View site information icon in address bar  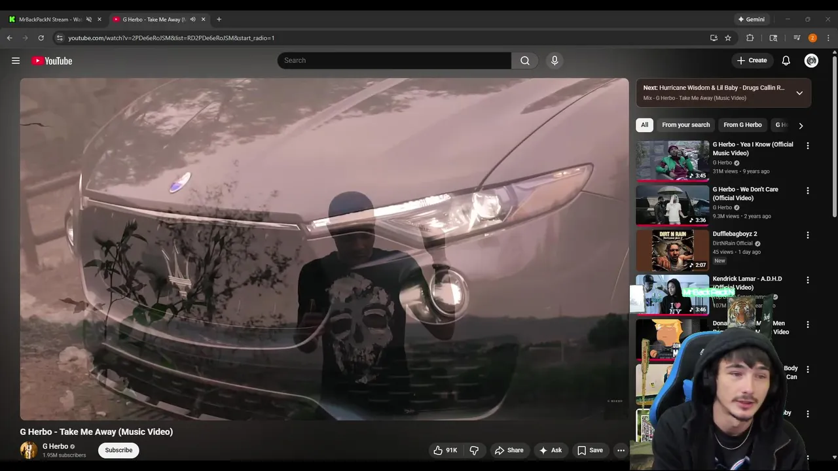click(60, 38)
